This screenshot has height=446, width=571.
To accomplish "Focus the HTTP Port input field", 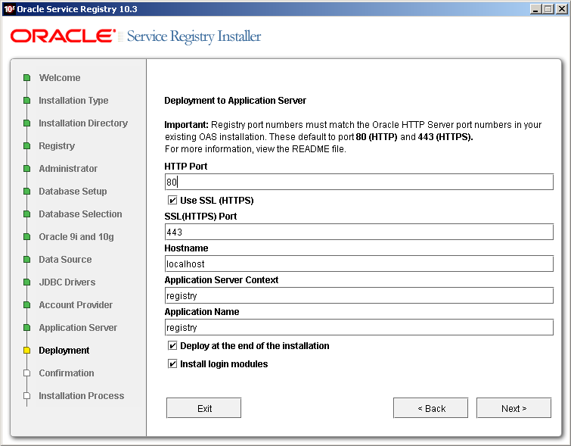I will pos(359,182).
